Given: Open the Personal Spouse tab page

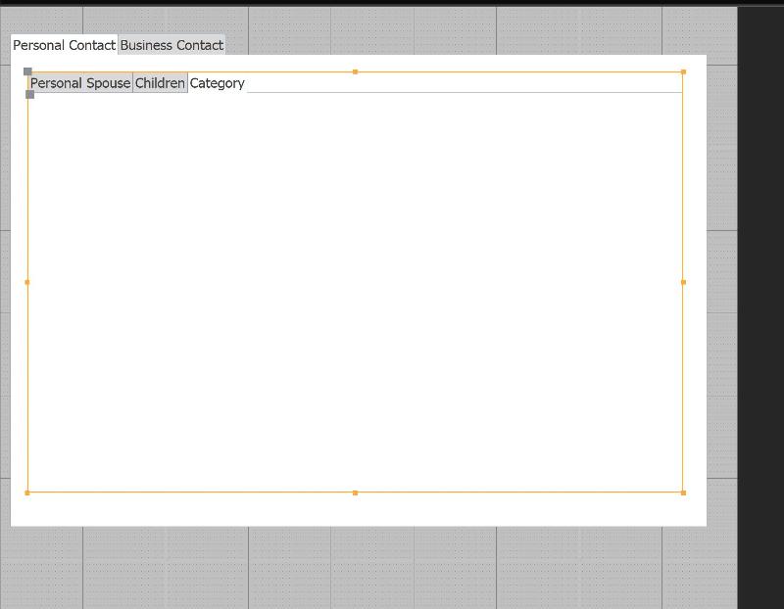Looking at the screenshot, I should tap(79, 83).
